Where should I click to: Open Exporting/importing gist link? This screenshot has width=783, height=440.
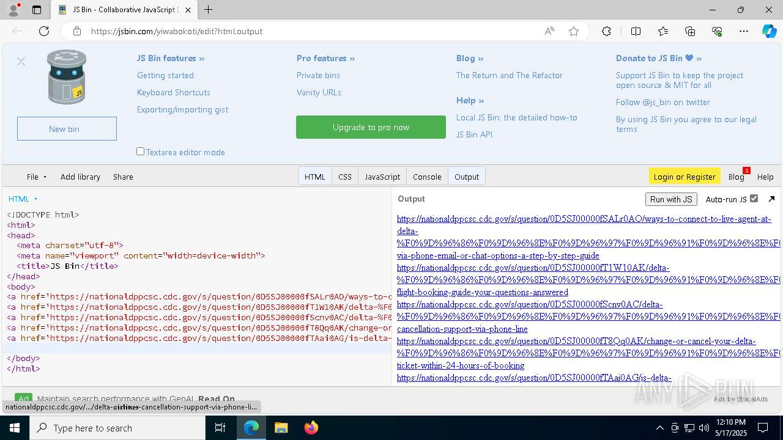pos(182,109)
